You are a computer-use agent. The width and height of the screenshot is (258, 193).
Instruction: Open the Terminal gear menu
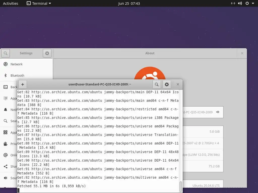(167, 84)
